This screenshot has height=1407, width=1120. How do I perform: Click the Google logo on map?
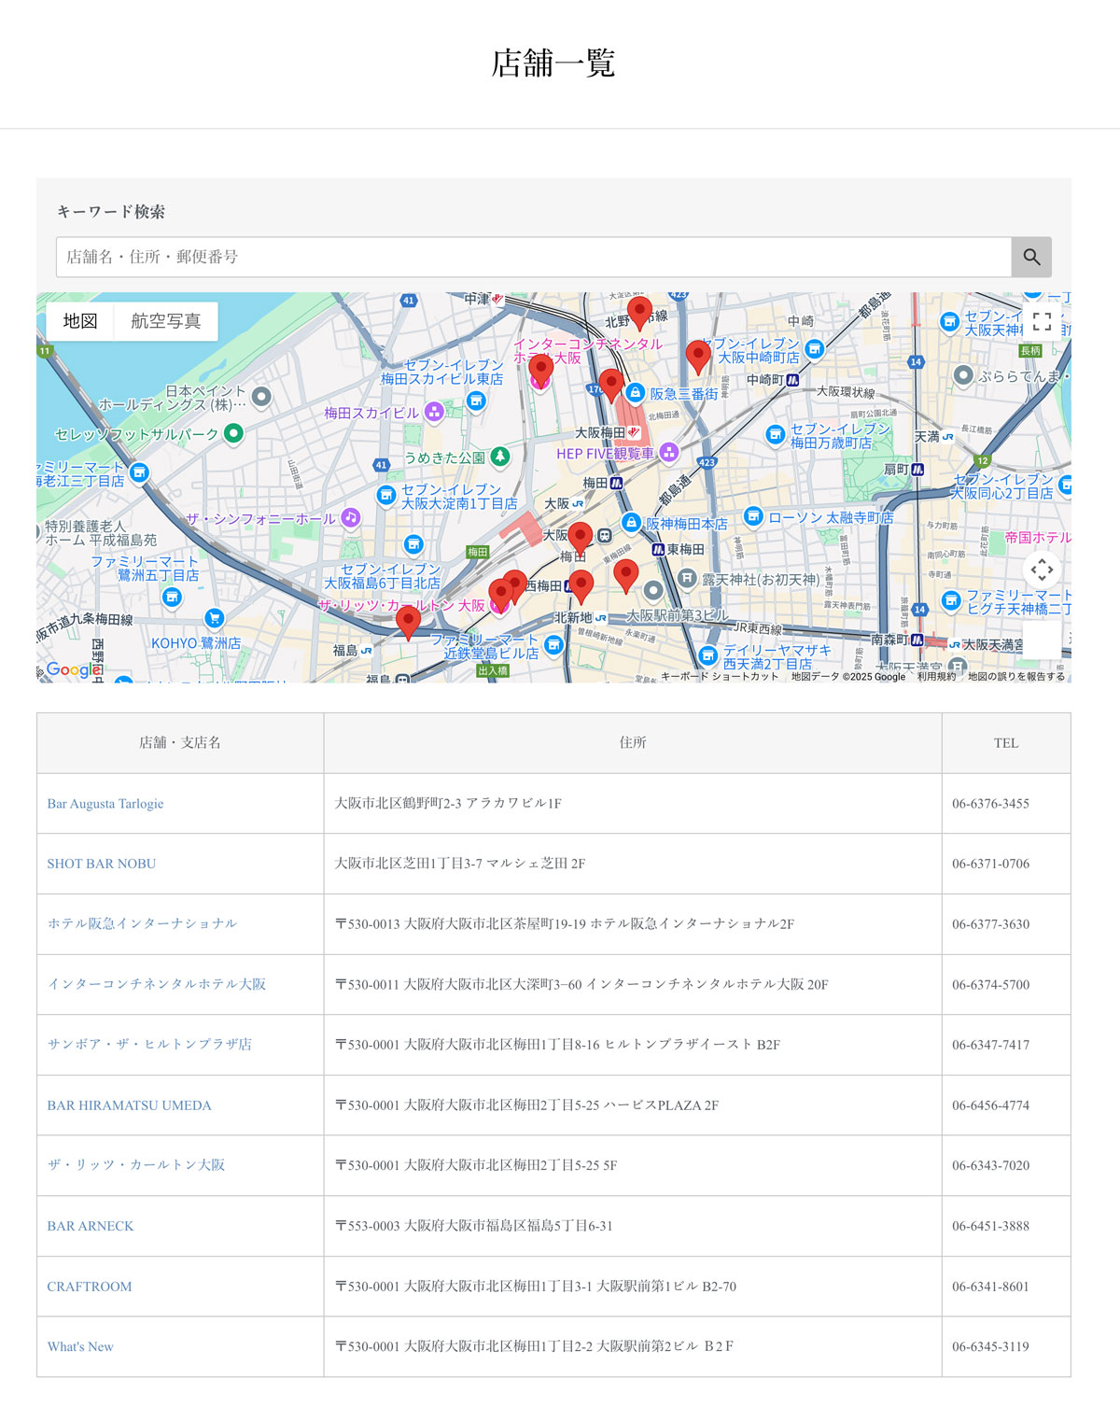pyautogui.click(x=72, y=669)
